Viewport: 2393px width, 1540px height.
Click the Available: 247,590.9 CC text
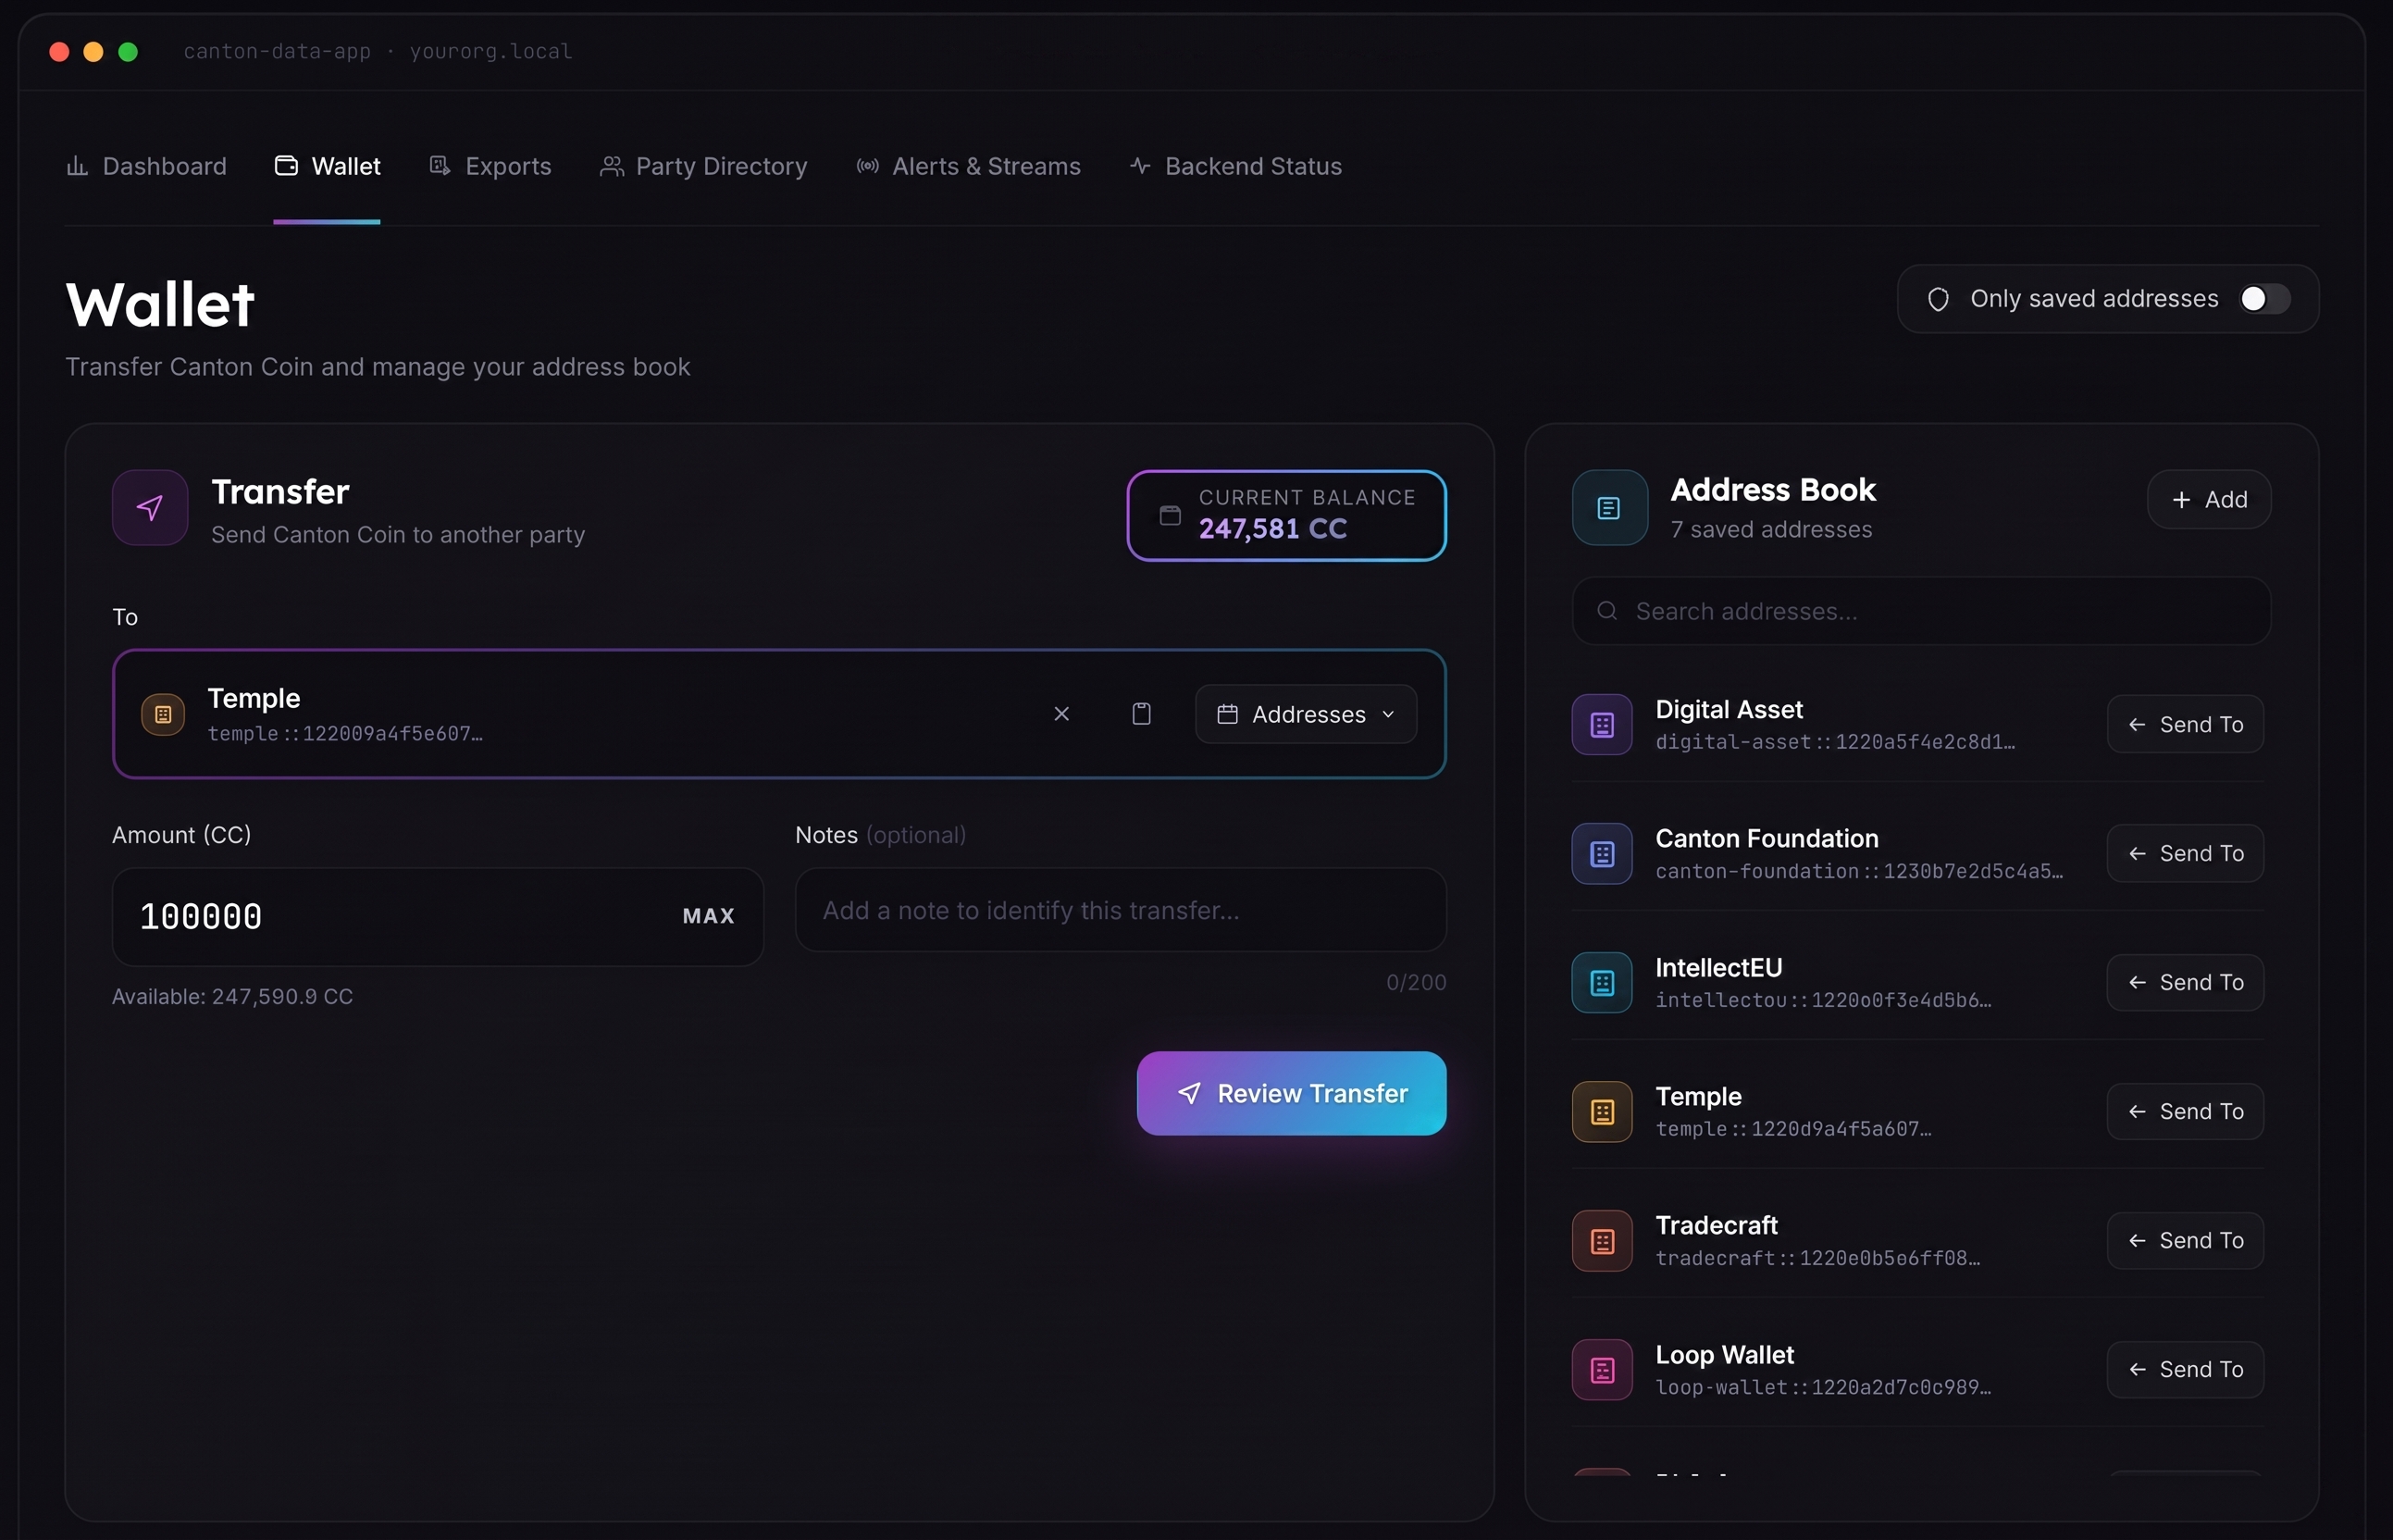tap(232, 997)
